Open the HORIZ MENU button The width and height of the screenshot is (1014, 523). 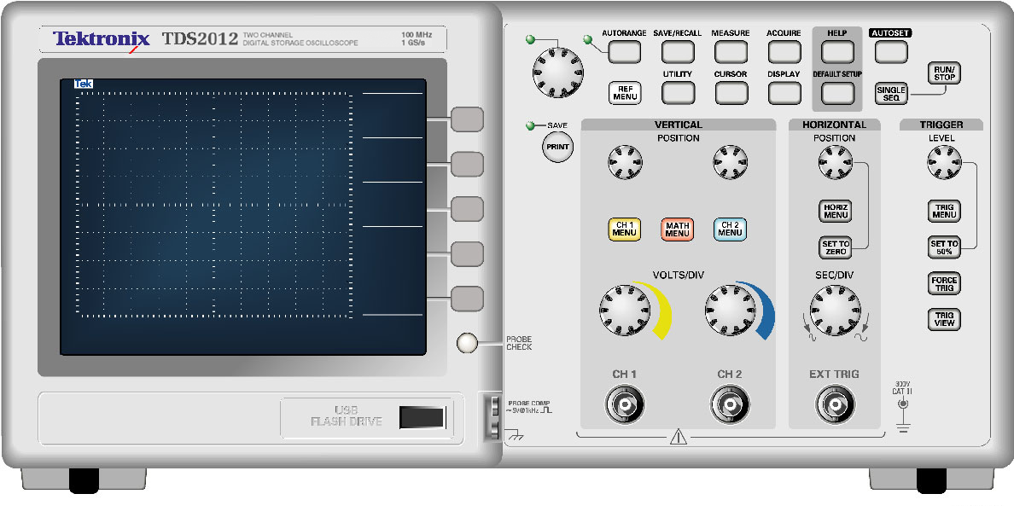pos(836,212)
